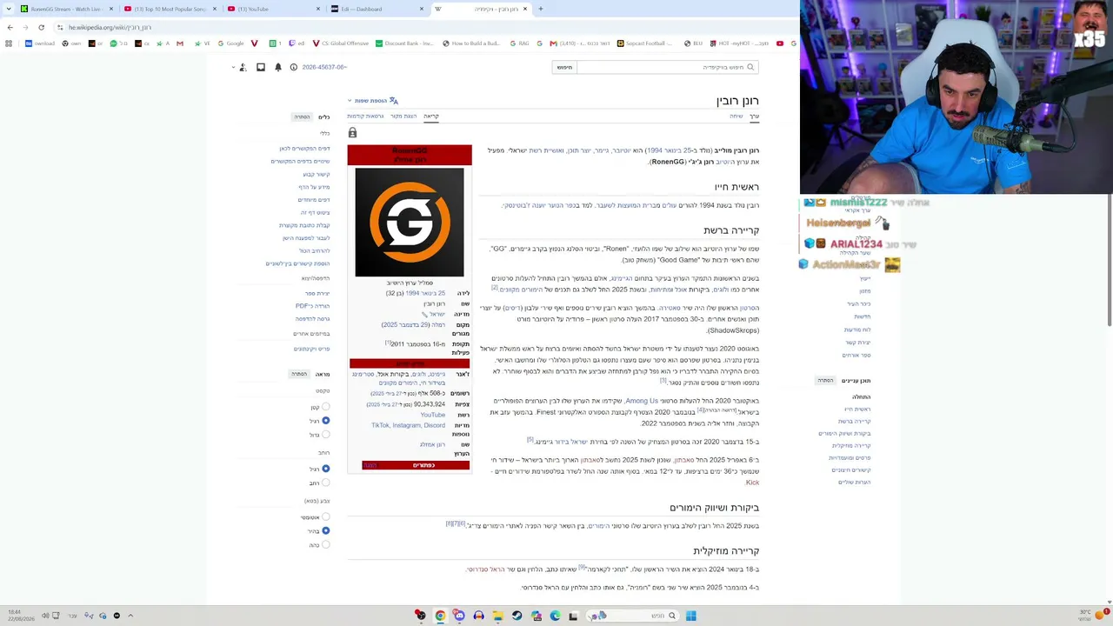Switch to Edi — Dashboard browser tab
The width and height of the screenshot is (1113, 626).
[x=377, y=9]
